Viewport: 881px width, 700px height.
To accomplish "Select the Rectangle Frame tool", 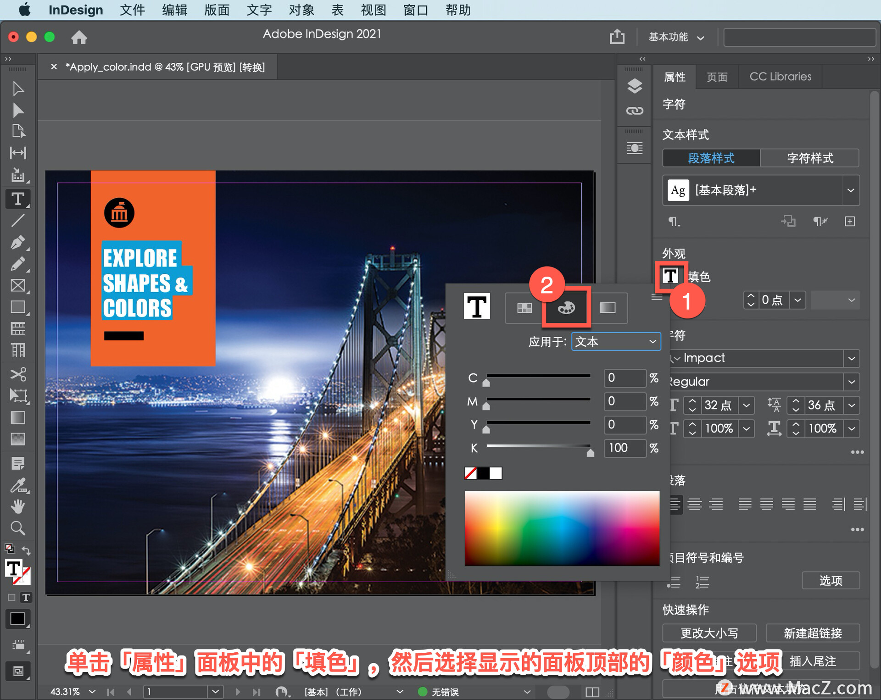I will tap(18, 285).
